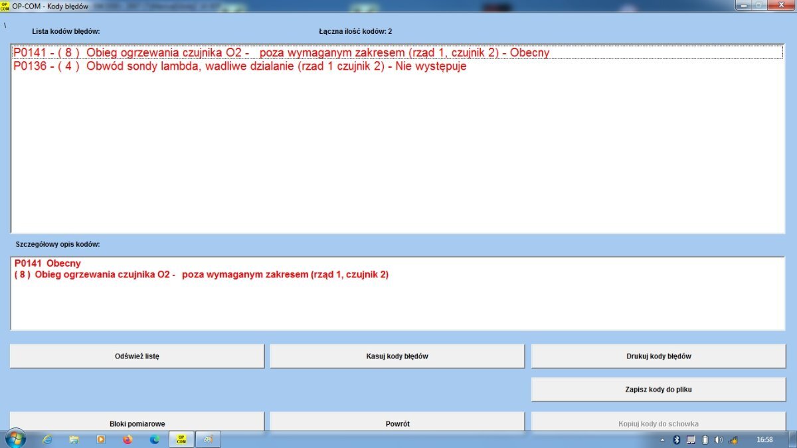Launch Firefox from the taskbar

click(128, 439)
